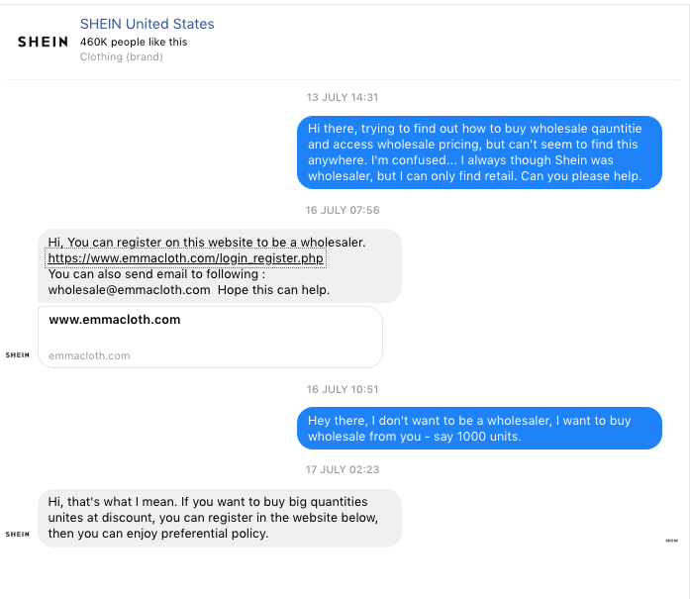Open the emmacloth login_register.php link
The width and height of the screenshot is (690, 599).
point(186,258)
